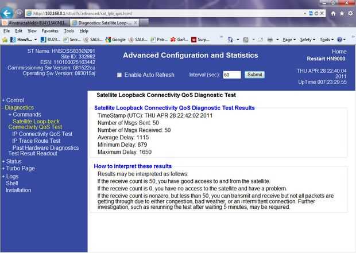
Task: Open the Page dropdown menu
Action: 289,40
